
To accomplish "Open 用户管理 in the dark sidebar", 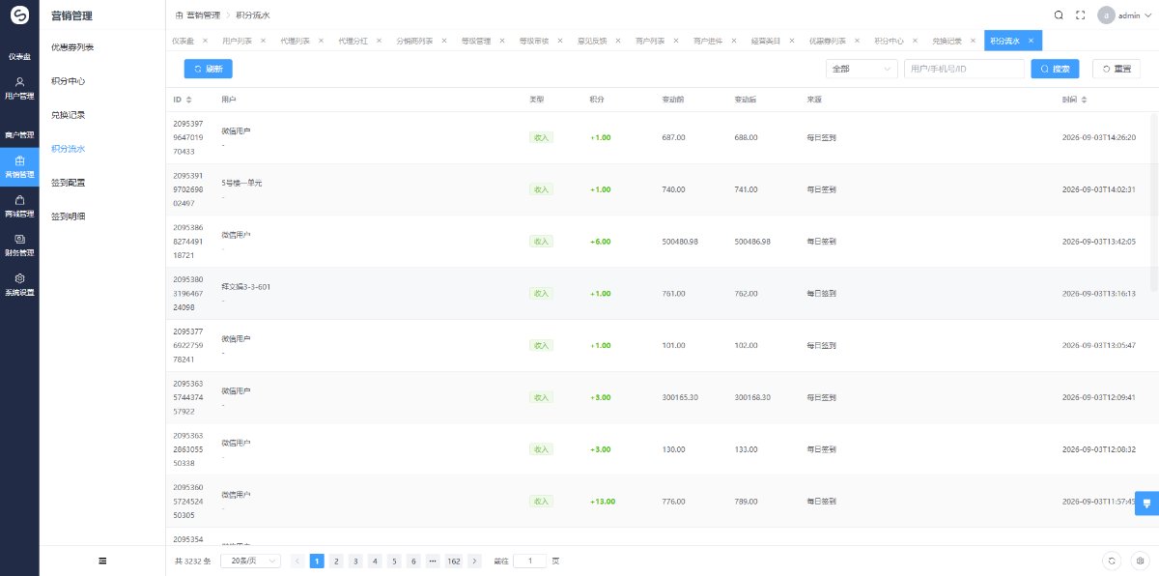I will [19, 88].
